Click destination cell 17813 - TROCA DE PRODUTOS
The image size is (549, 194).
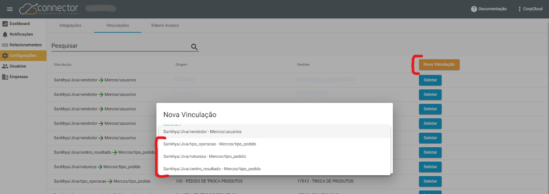[325, 181]
